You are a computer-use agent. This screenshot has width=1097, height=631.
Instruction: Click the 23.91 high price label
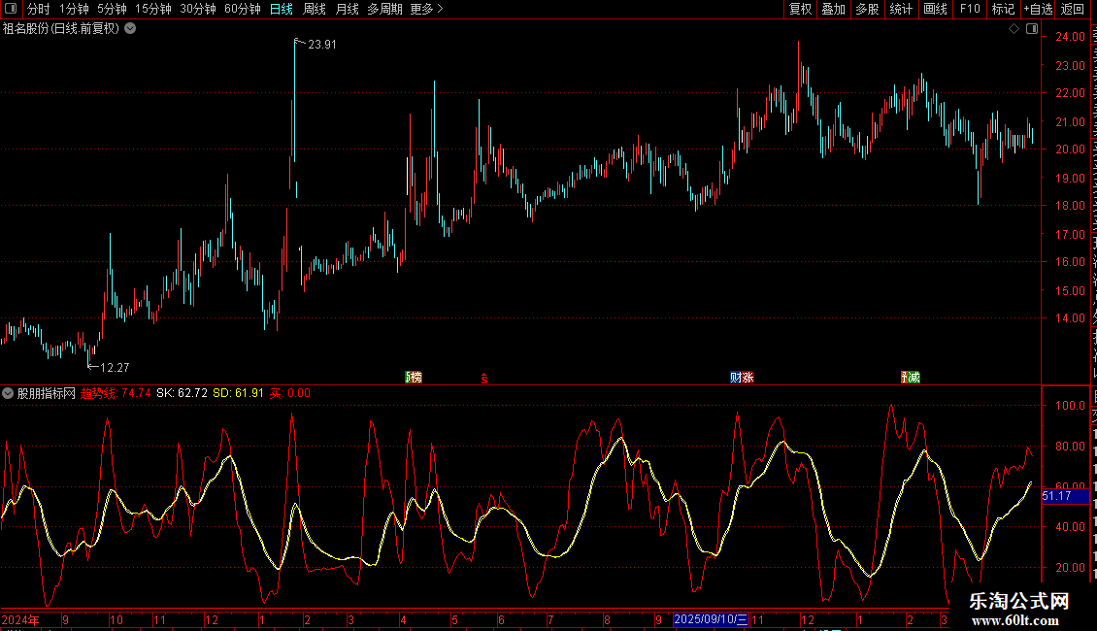point(322,44)
